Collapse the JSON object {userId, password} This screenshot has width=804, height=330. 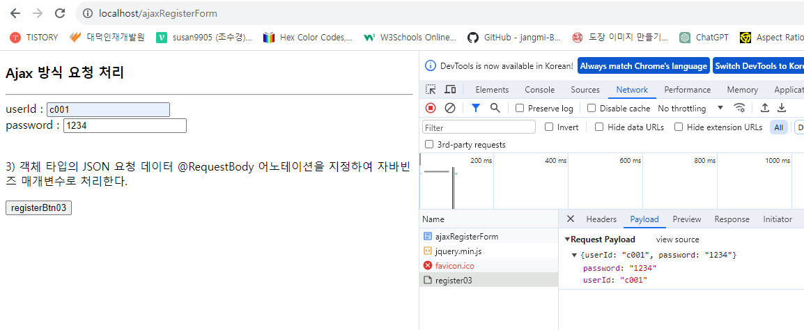pos(574,255)
